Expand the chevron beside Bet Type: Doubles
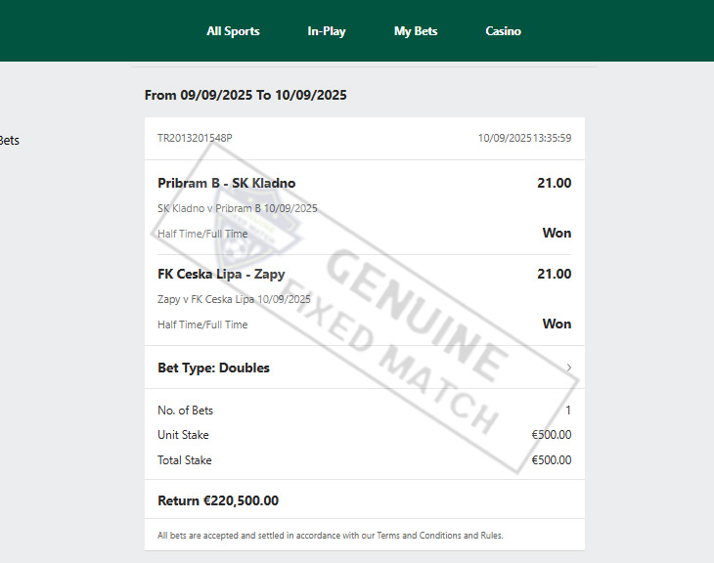This screenshot has width=714, height=563. pos(569,368)
